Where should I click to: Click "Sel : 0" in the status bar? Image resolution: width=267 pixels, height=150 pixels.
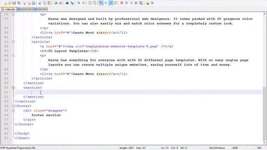point(184,148)
